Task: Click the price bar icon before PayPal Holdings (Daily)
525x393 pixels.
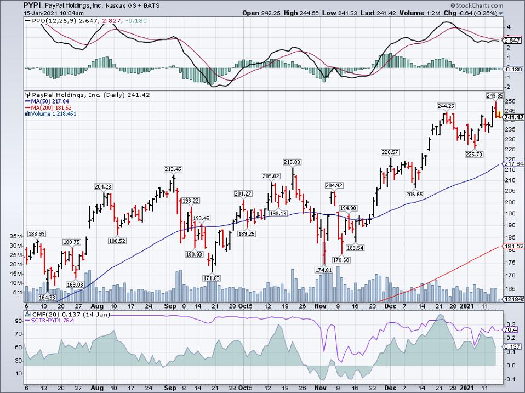Action: point(28,95)
